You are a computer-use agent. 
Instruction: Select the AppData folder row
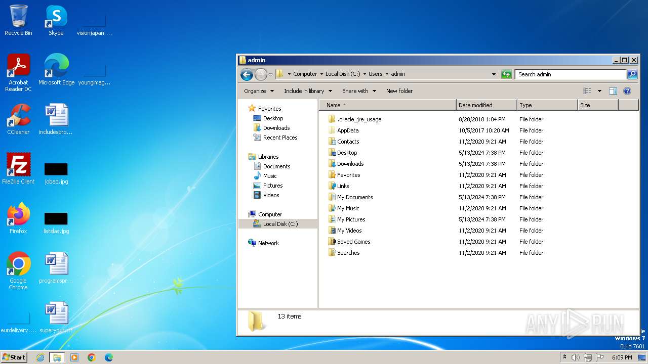pos(347,130)
